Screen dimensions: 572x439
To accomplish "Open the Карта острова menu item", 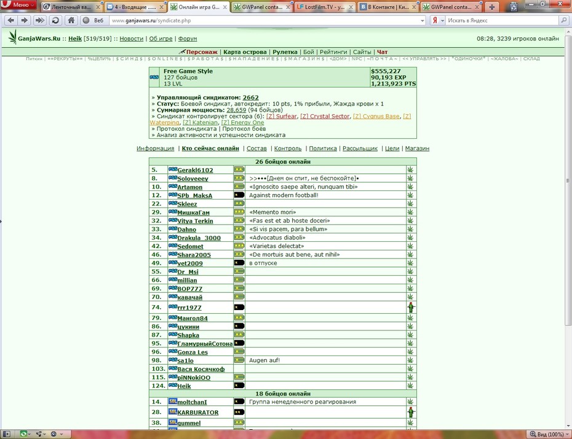I will pos(245,52).
